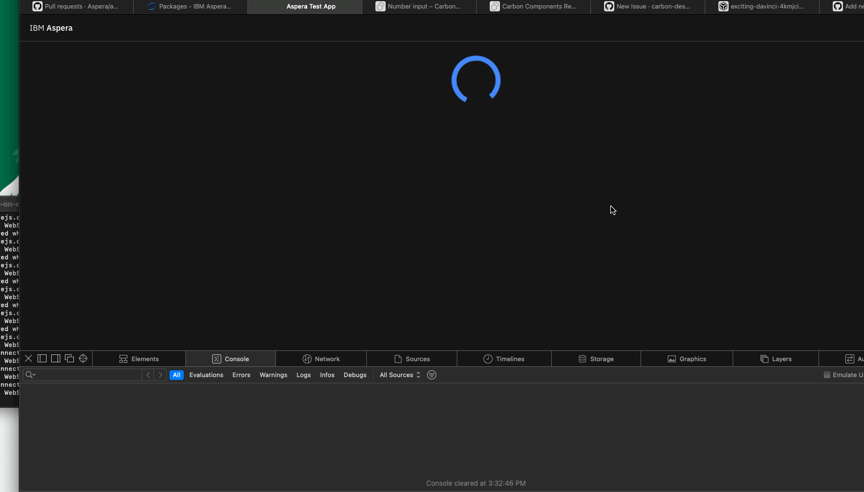Toggle the Warnings console filter
The width and height of the screenshot is (864, 492).
tap(273, 374)
